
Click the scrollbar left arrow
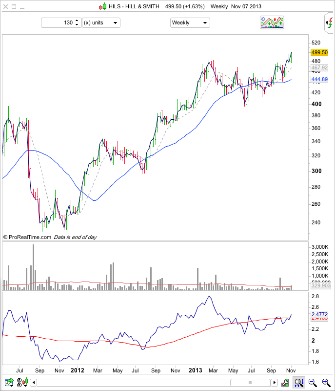tap(34, 383)
